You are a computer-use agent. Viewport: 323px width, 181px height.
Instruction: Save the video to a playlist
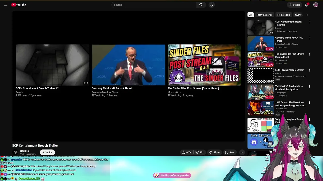tap(230, 152)
